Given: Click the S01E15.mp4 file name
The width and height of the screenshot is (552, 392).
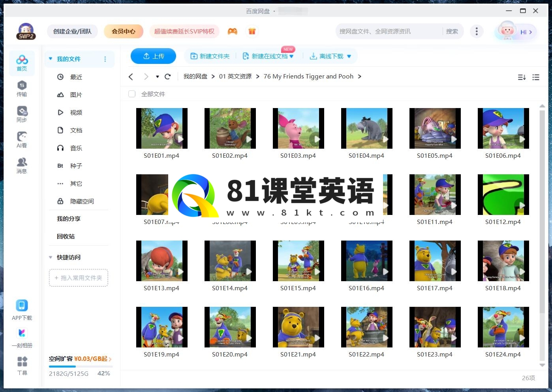Looking at the screenshot, I should coord(298,288).
